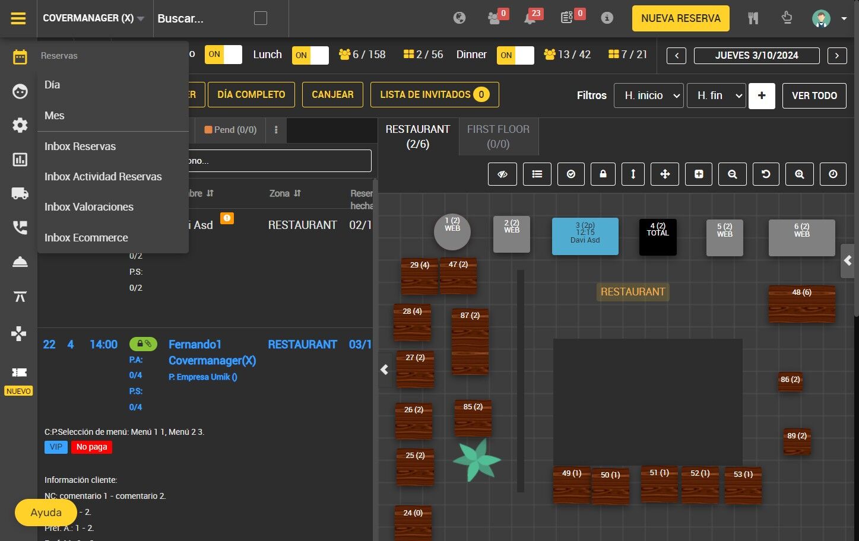Tick the checkbox beside the Buscar field
This screenshot has width=859, height=541.
click(x=260, y=18)
